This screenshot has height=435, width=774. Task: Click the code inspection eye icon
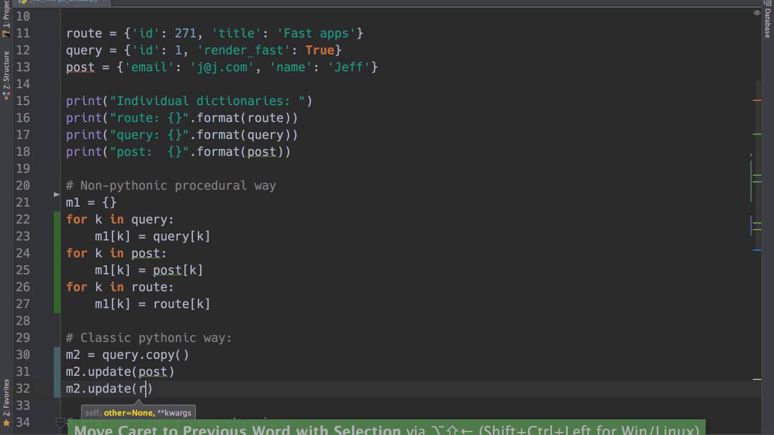click(x=756, y=13)
